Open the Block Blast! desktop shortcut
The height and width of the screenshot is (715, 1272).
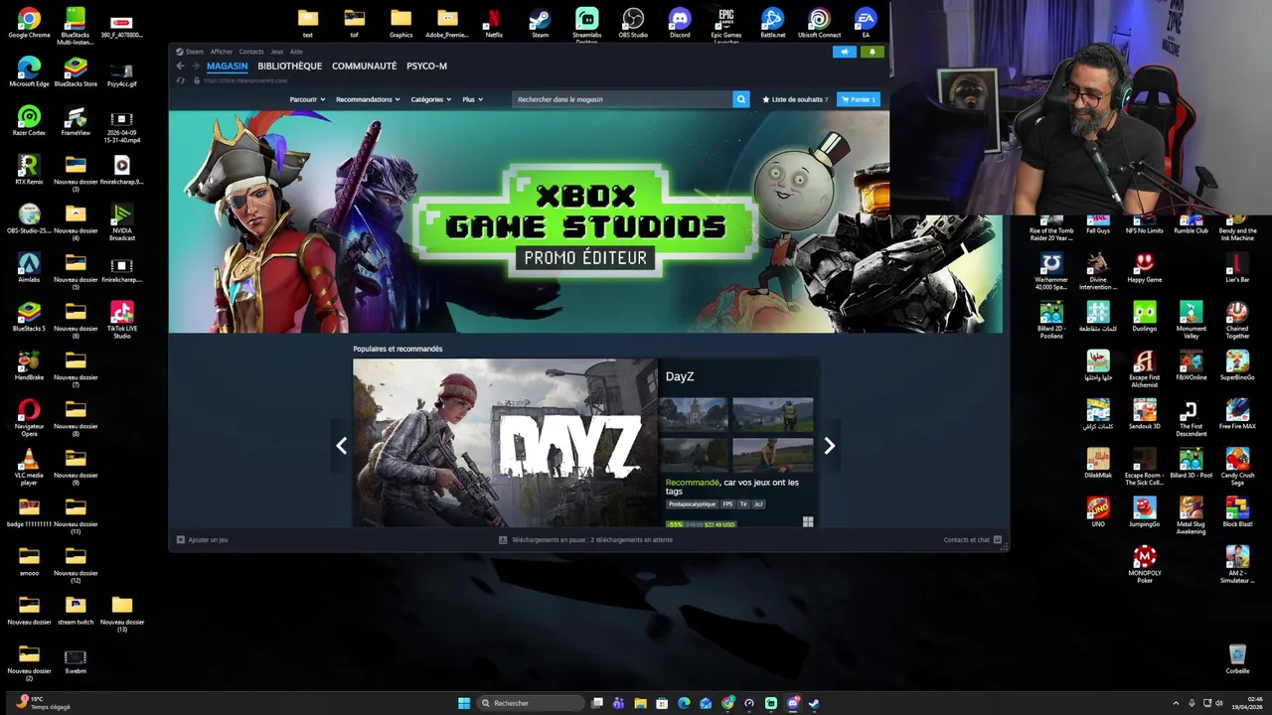tap(1237, 511)
